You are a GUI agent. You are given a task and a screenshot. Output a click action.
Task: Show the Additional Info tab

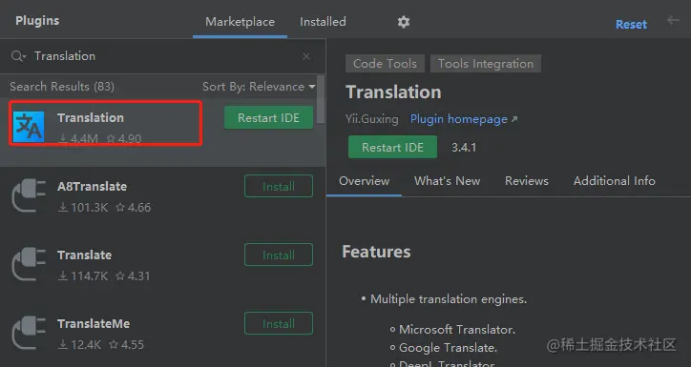(x=615, y=181)
